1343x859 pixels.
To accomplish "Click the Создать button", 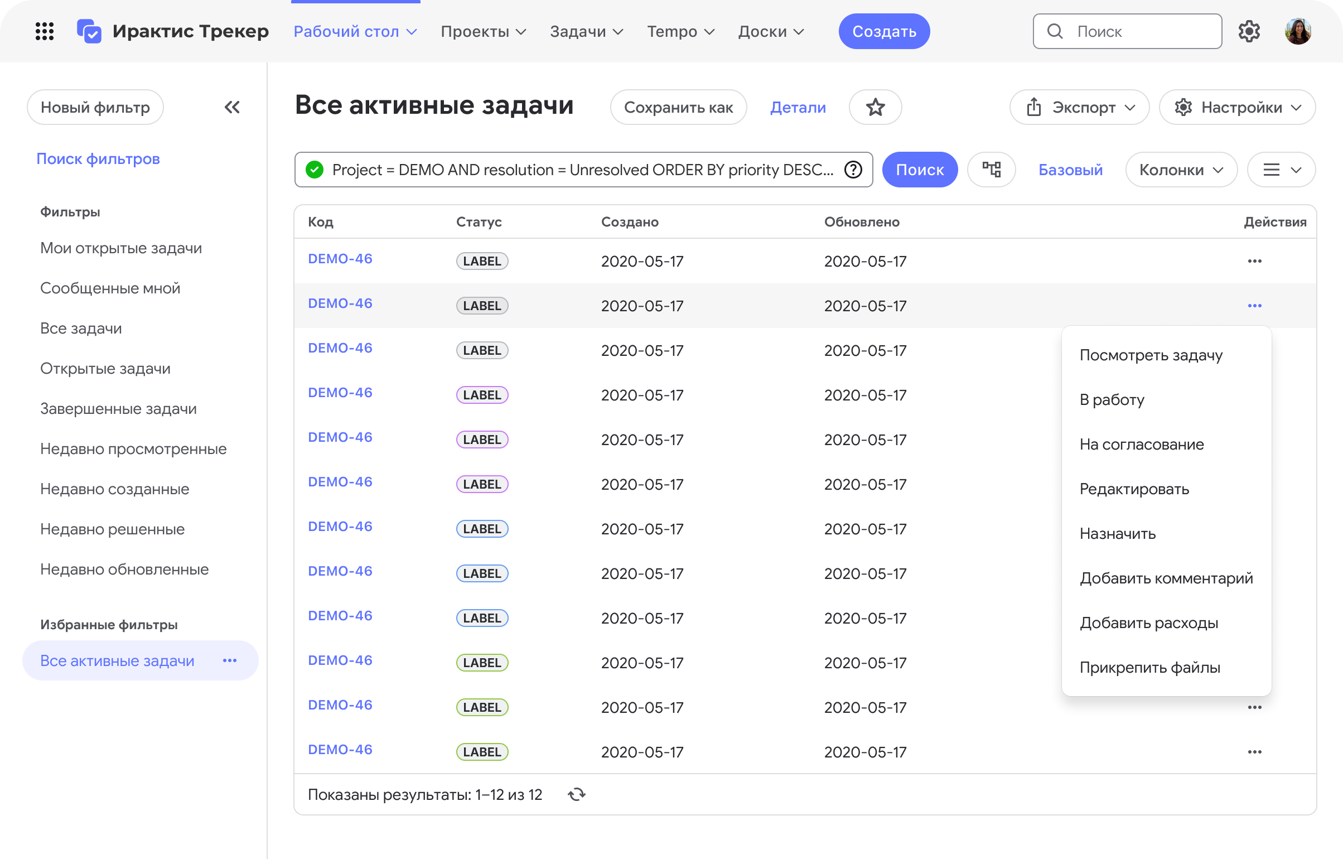I will 885,31.
